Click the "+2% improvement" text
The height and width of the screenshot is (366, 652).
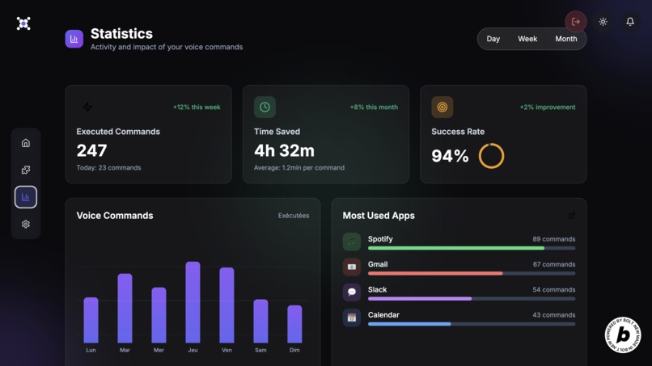pos(548,107)
